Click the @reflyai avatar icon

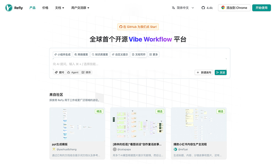tap(175, 149)
